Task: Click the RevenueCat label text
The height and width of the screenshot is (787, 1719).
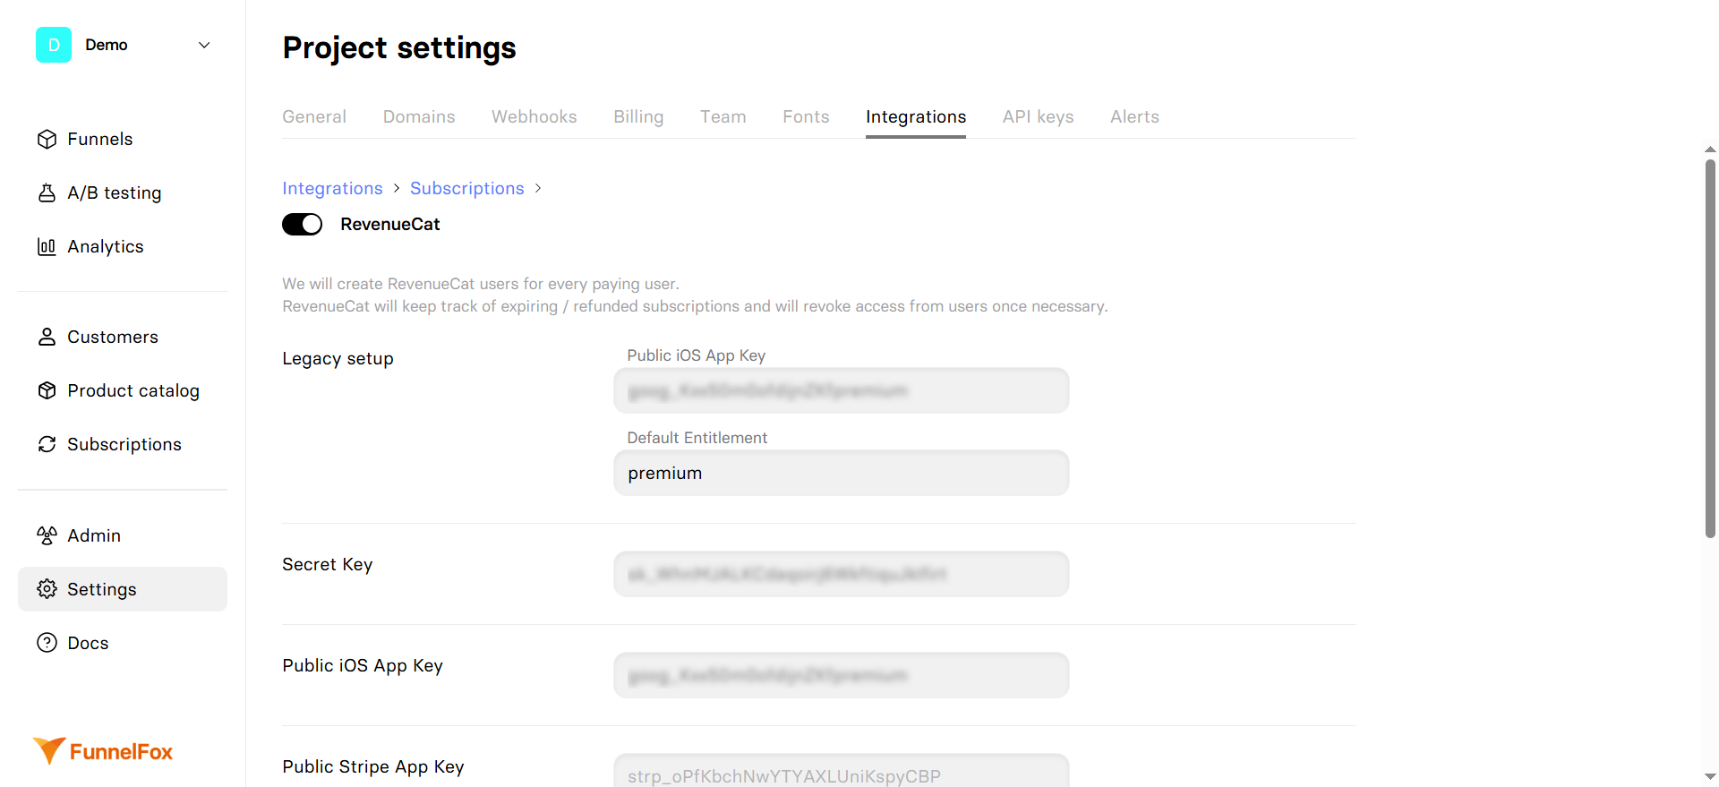Action: [x=390, y=224]
